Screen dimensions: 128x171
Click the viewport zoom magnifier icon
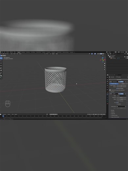(105, 63)
